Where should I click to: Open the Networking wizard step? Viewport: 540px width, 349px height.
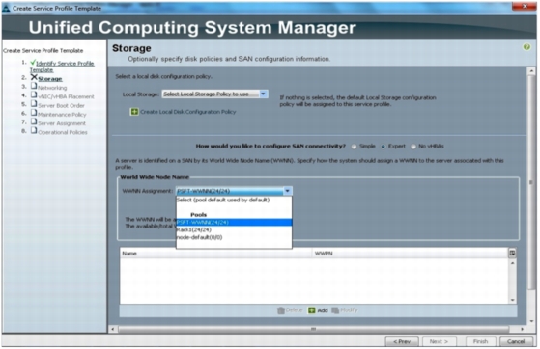tap(52, 88)
